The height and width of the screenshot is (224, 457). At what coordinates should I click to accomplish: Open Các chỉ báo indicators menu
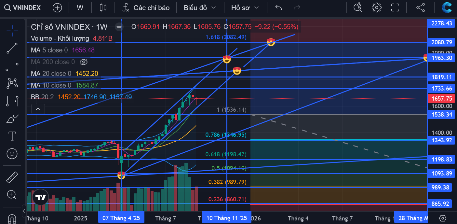click(x=146, y=8)
